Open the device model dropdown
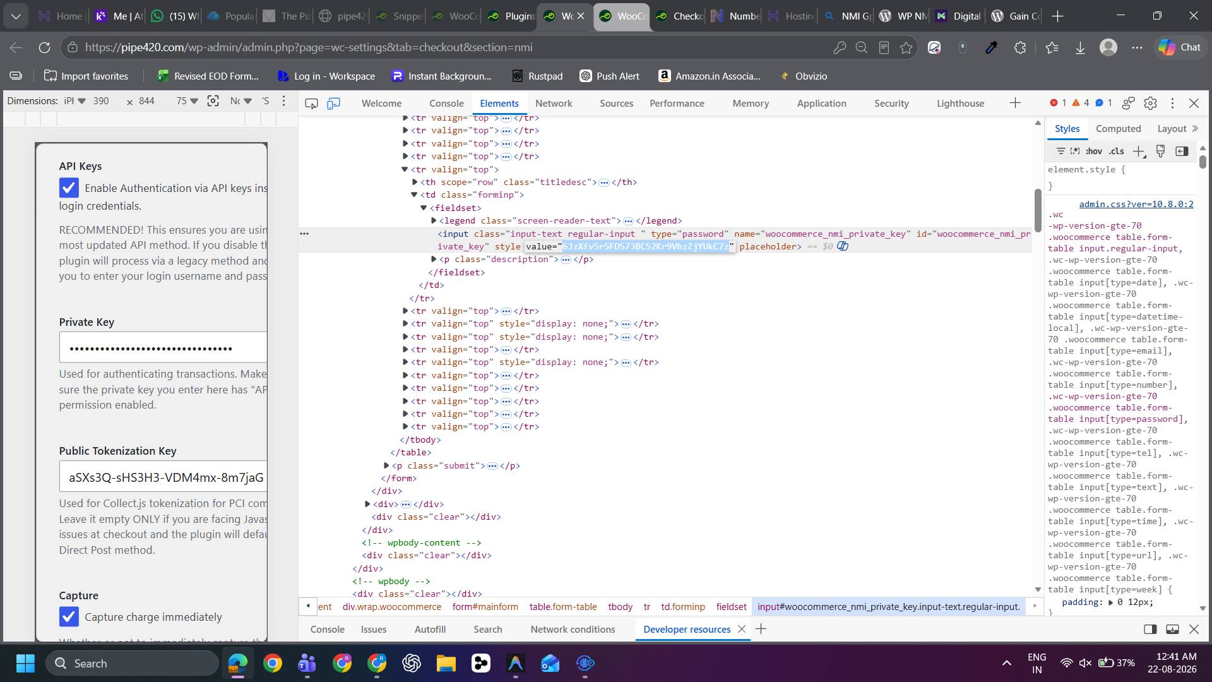 coord(75,101)
